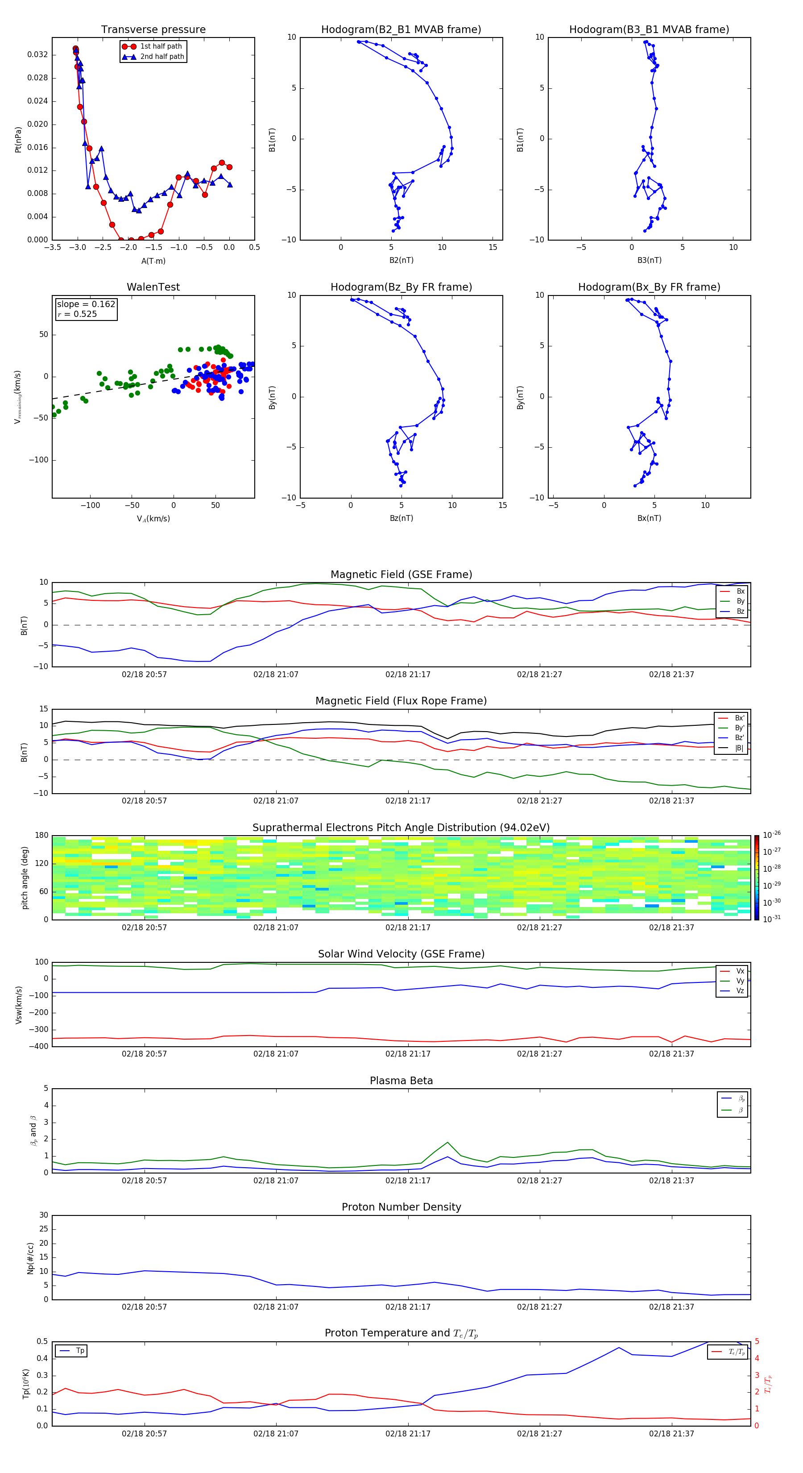Click the 'A(T·m)' x-axis label
803x1473 pixels.
point(153,261)
